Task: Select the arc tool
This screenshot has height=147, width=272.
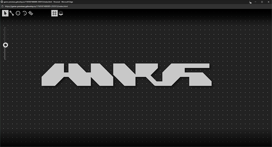Action: [24, 13]
